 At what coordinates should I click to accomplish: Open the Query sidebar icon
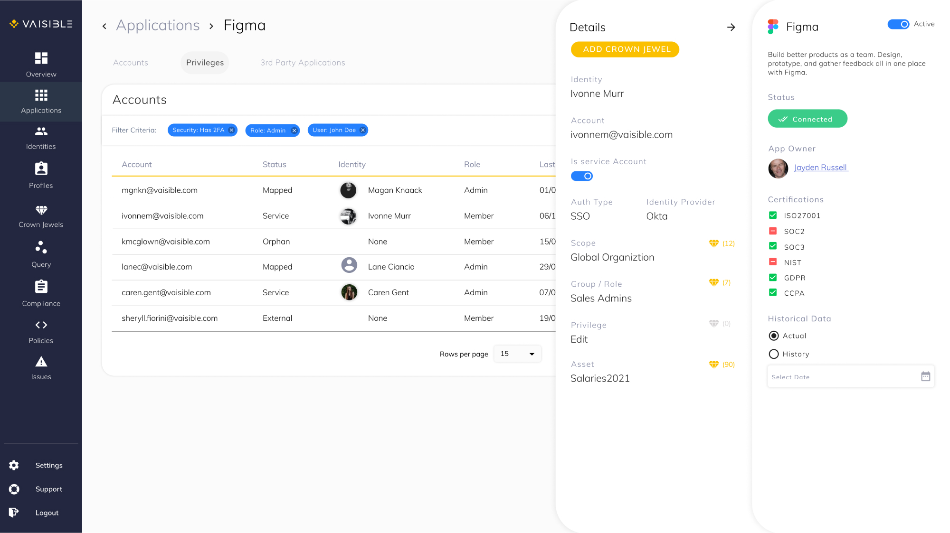tap(41, 247)
